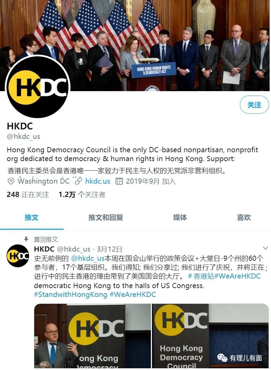Click the @hkdc_us mention in the tweet
Screen dimensions: 271x370
(x=88, y=258)
